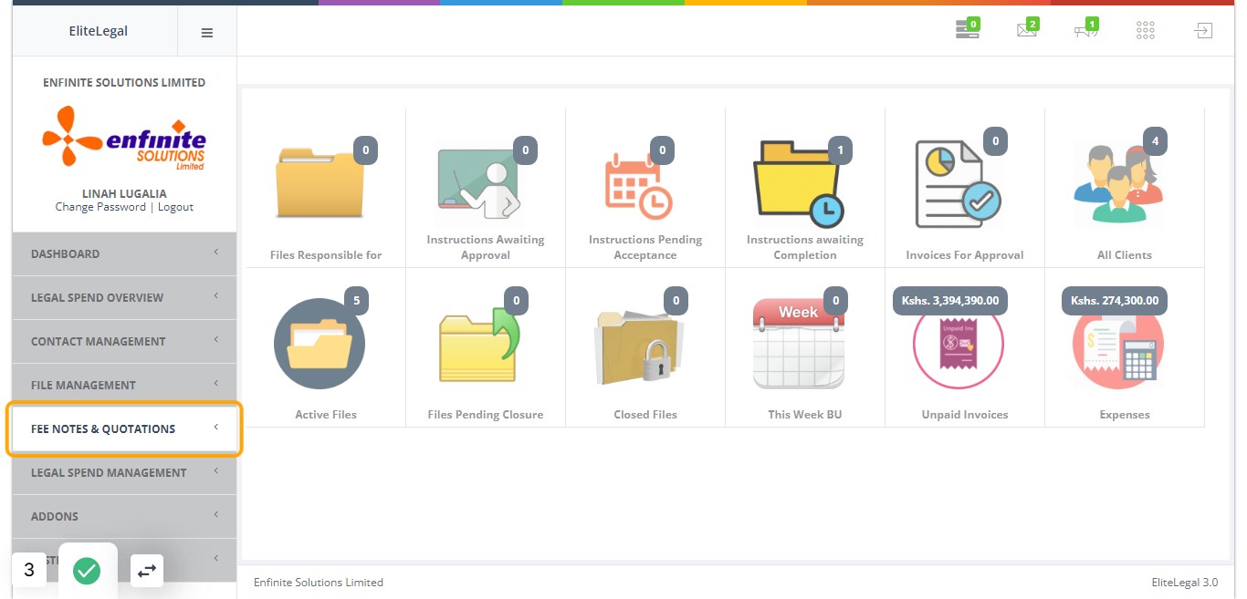Screen dimensions: 1247x599
Task: Expand Fee Notes & Quotations chevron
Action: (216, 428)
